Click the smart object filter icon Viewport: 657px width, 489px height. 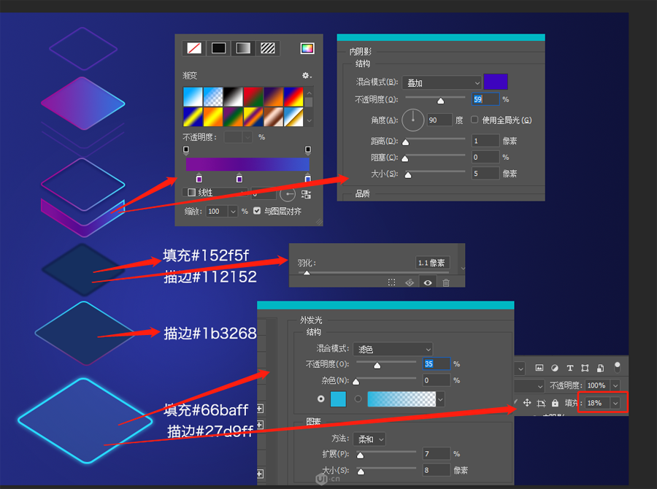pos(600,369)
